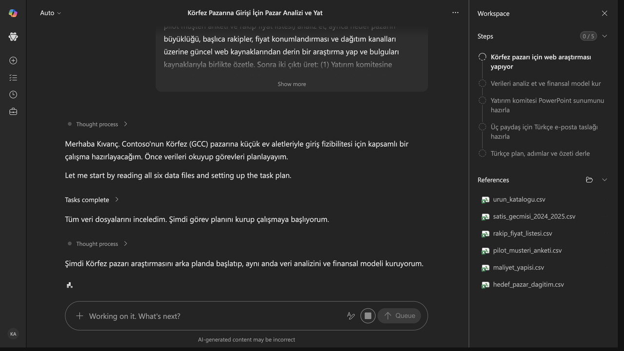This screenshot has width=624, height=351.
Task: Start a new chat with the plus icon
Action: point(13,60)
